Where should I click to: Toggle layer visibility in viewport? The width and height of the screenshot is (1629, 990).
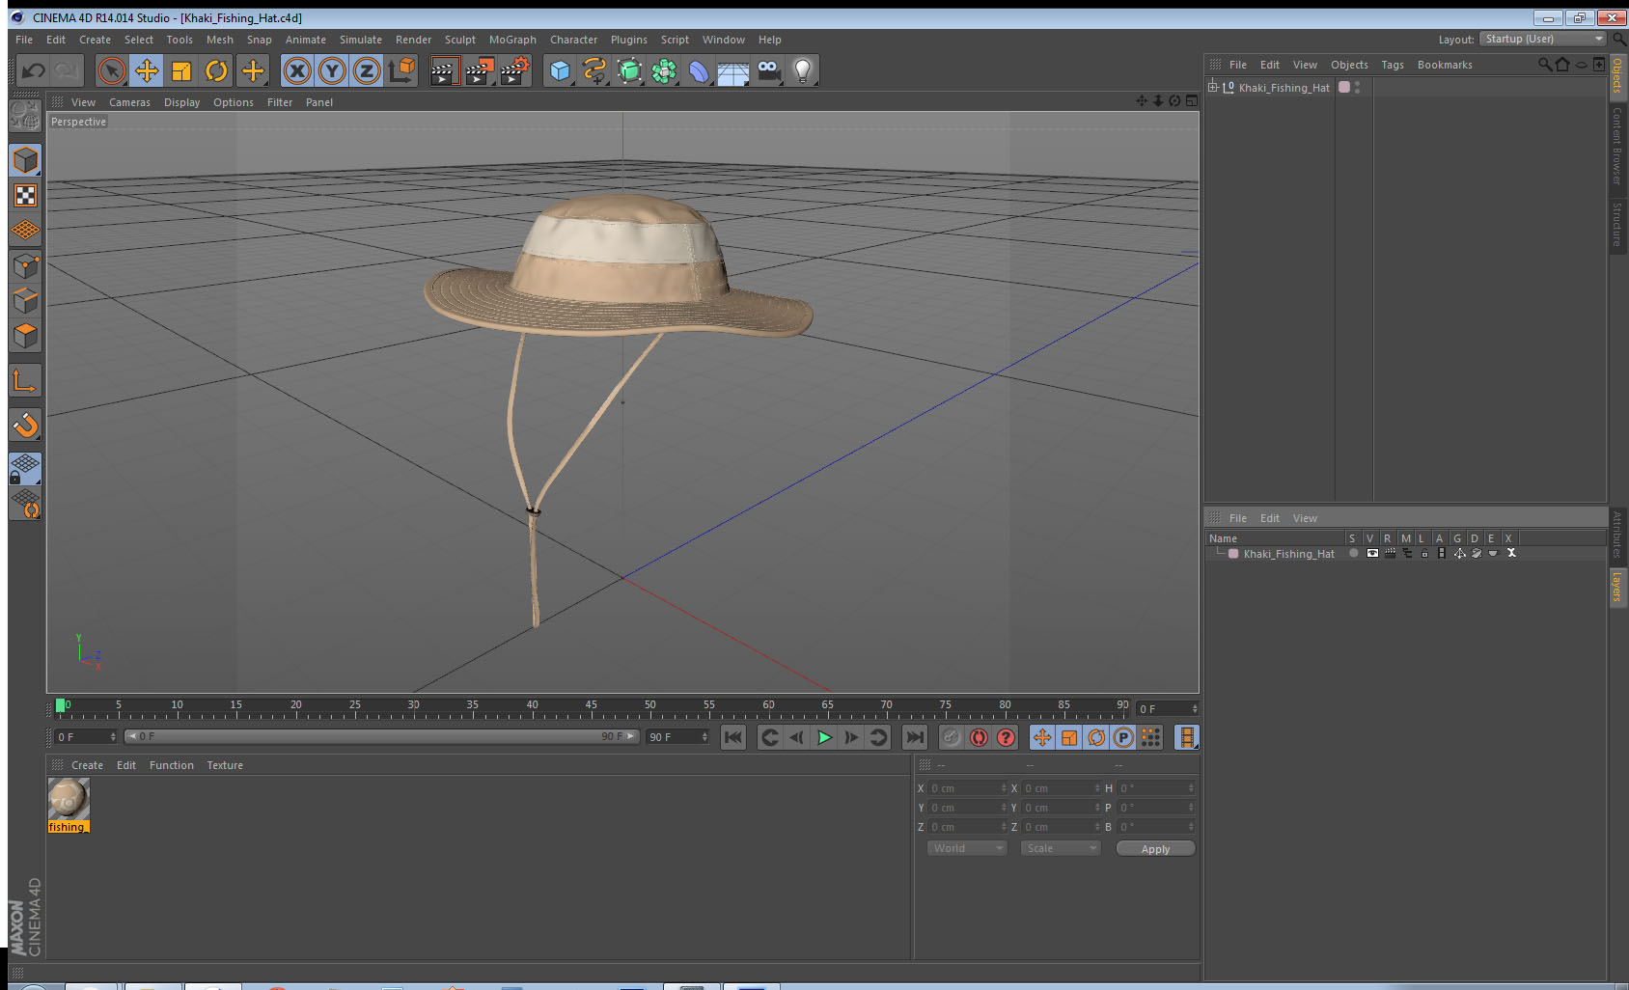pyautogui.click(x=1372, y=553)
